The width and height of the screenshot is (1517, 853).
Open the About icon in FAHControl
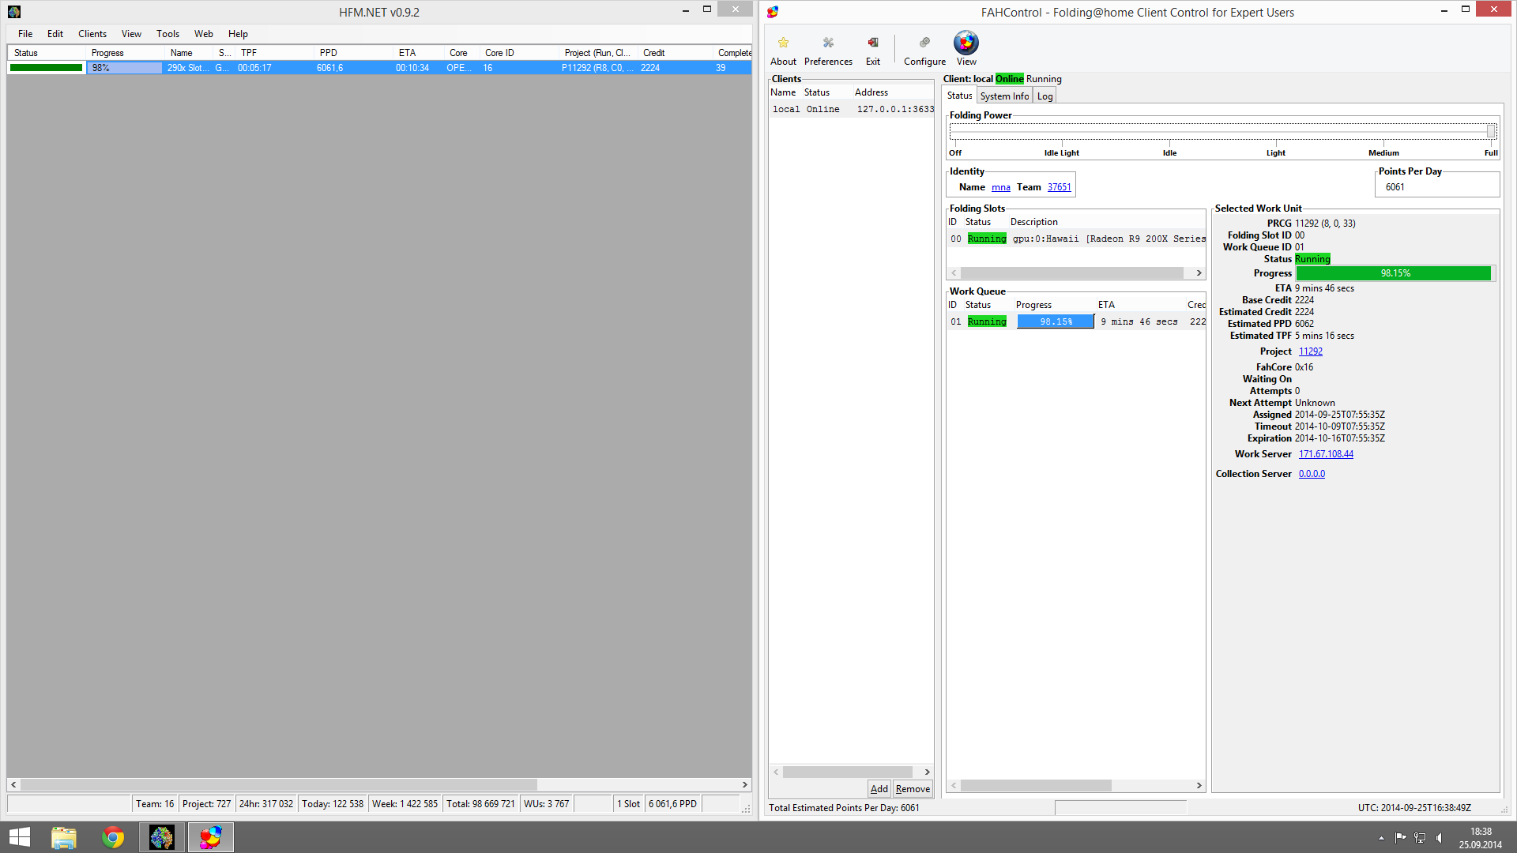click(x=783, y=50)
